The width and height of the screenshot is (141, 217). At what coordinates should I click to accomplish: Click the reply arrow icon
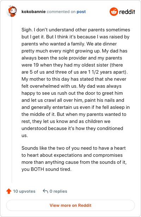tap(45, 191)
